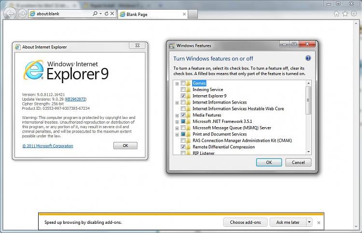Click the browser Back arrow button
The image size is (362, 233).
[10, 14]
